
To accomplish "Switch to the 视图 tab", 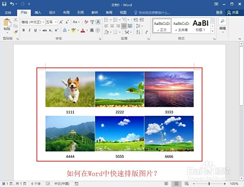I will tap(123, 13).
